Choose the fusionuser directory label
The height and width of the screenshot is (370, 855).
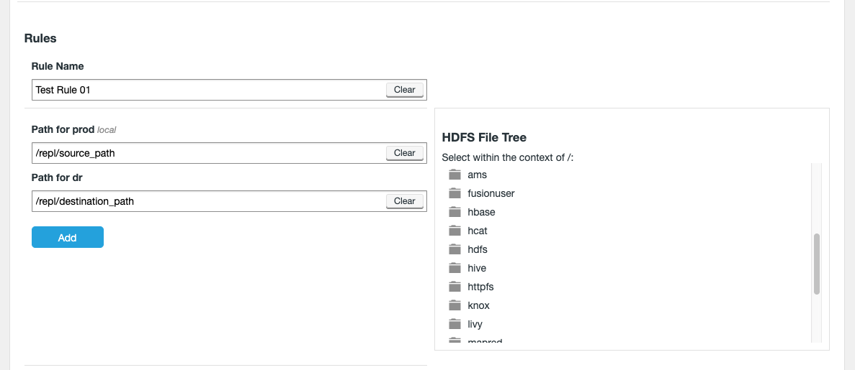click(491, 193)
